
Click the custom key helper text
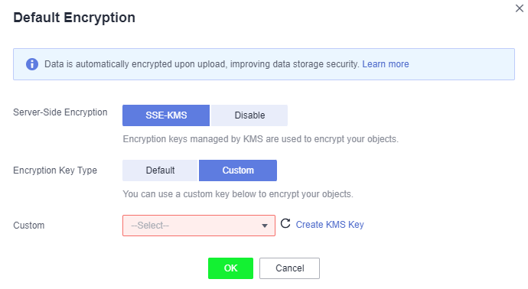click(238, 194)
